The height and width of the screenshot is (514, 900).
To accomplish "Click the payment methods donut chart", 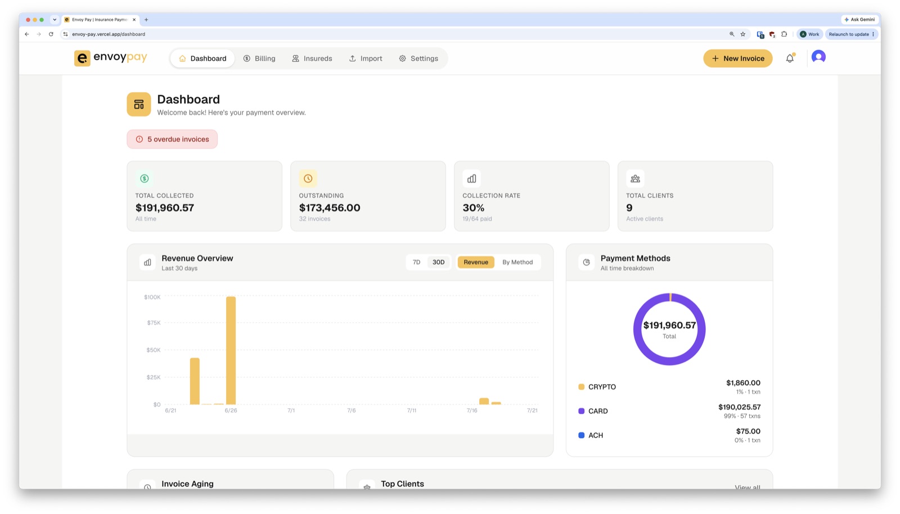I will pos(669,329).
